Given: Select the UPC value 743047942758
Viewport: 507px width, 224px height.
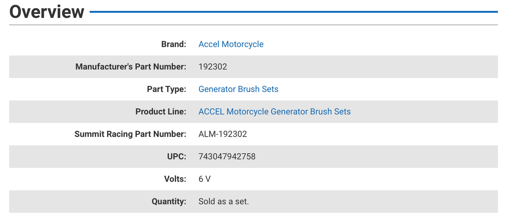Looking at the screenshot, I should tap(227, 156).
